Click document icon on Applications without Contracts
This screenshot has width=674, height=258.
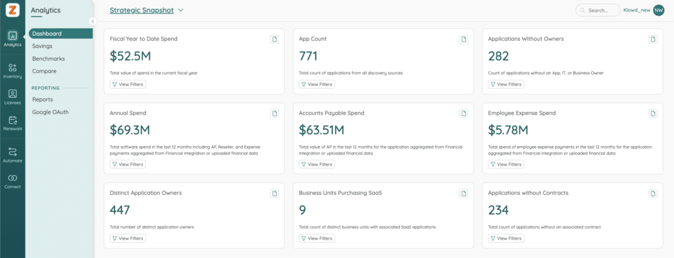tap(653, 193)
